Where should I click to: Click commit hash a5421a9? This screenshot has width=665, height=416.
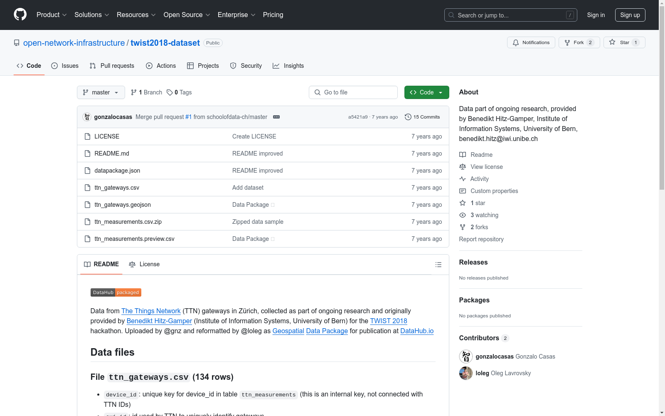tap(358, 117)
